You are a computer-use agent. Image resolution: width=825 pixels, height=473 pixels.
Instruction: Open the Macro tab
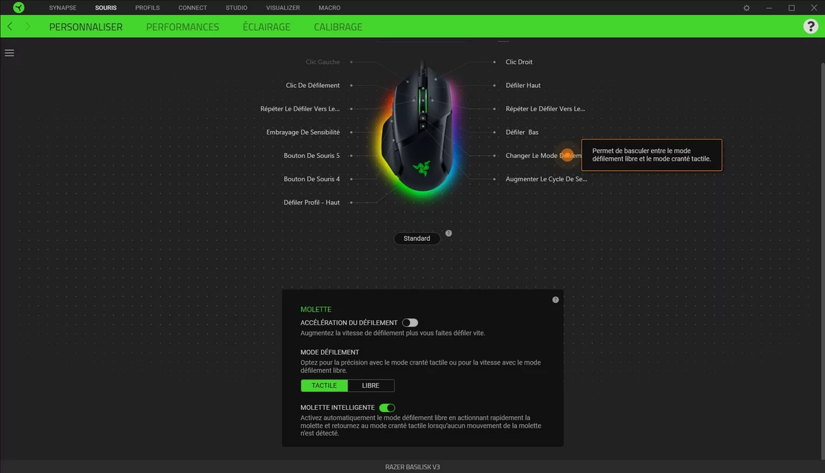click(329, 8)
